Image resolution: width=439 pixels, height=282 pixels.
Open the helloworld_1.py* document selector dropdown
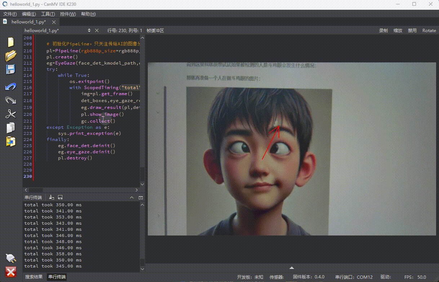click(x=89, y=31)
